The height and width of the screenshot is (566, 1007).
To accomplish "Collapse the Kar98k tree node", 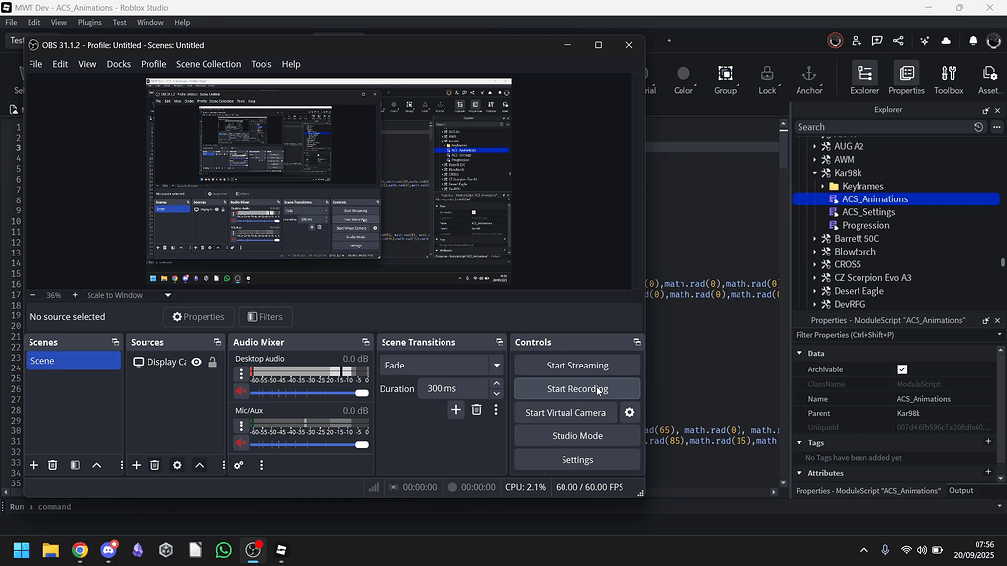I will (814, 173).
